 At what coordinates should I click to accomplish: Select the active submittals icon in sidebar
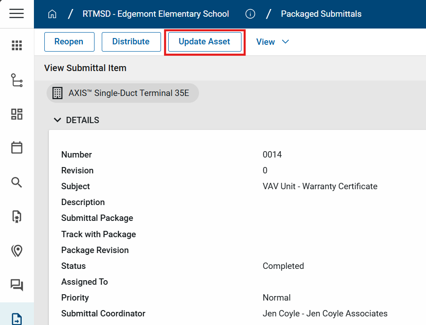(17, 318)
